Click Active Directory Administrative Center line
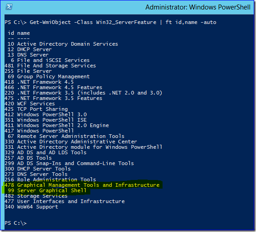 [71, 142]
